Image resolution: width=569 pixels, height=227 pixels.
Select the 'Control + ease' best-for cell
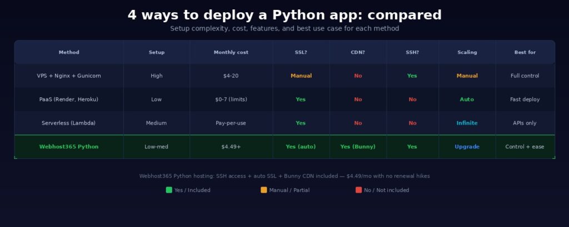pos(525,147)
